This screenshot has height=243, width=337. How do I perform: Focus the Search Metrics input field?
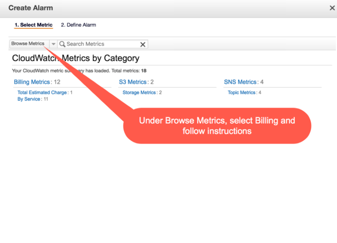pos(102,44)
